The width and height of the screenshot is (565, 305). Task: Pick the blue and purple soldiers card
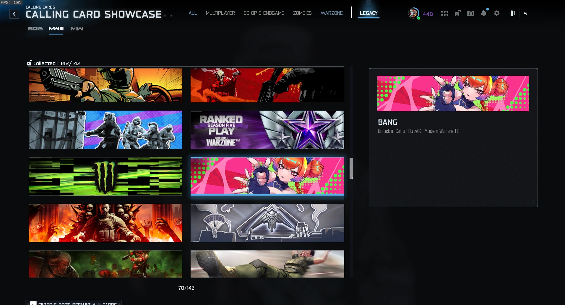(105, 130)
